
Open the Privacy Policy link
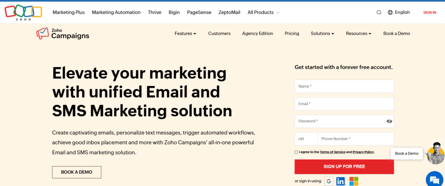363,152
